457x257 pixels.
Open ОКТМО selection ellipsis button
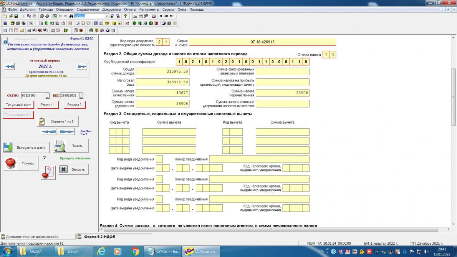[x=48, y=96]
